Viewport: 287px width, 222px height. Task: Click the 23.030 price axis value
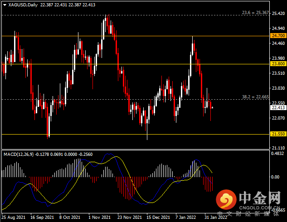(278, 88)
